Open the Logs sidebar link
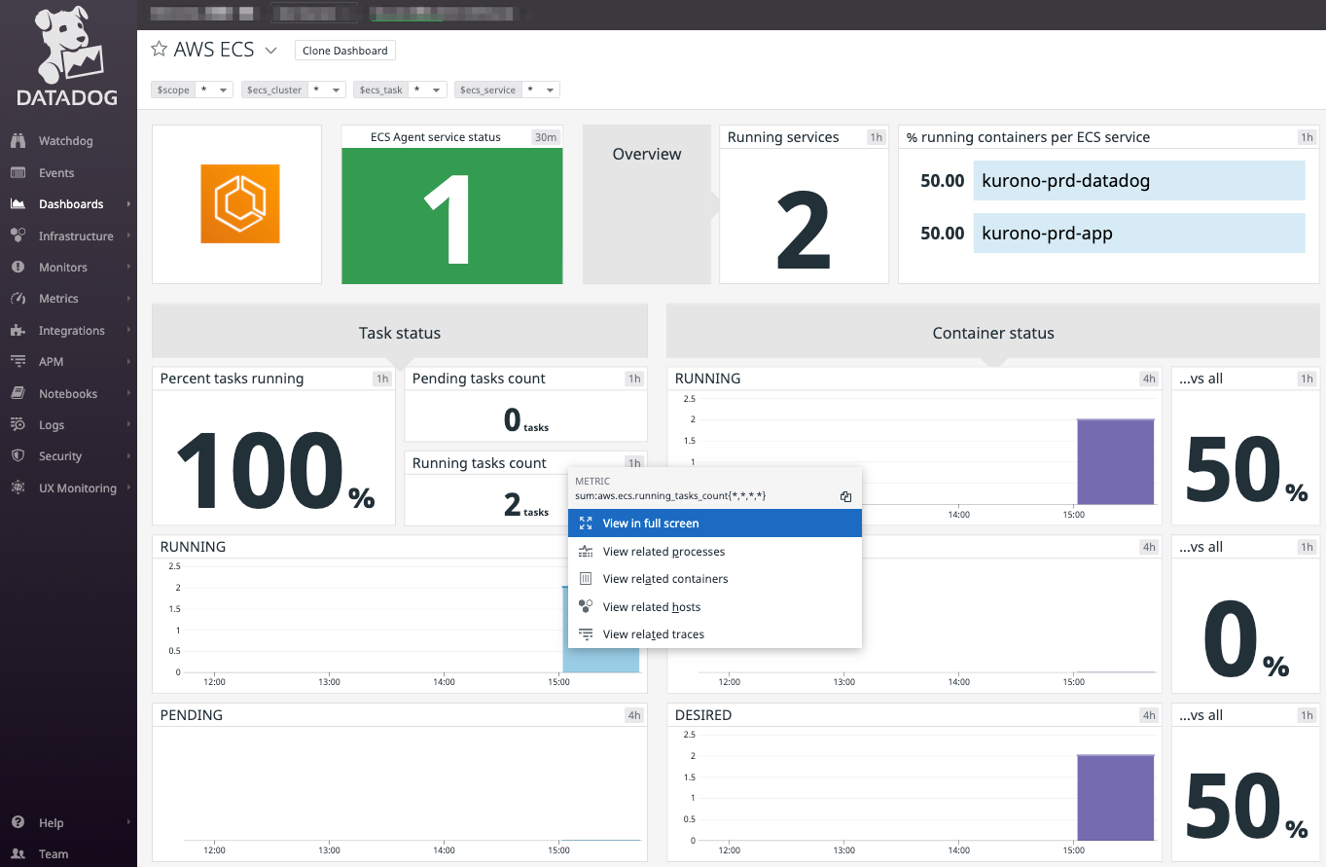The image size is (1326, 867). [52, 425]
